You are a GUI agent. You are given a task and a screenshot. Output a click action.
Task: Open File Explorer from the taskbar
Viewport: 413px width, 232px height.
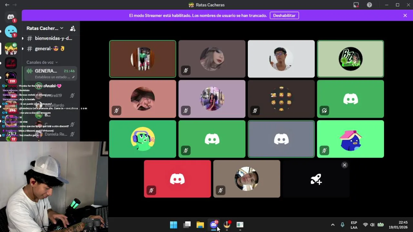coord(200,225)
